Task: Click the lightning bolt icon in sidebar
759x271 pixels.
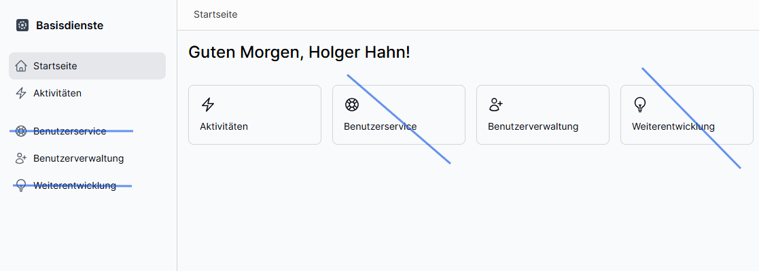Action: pos(21,93)
